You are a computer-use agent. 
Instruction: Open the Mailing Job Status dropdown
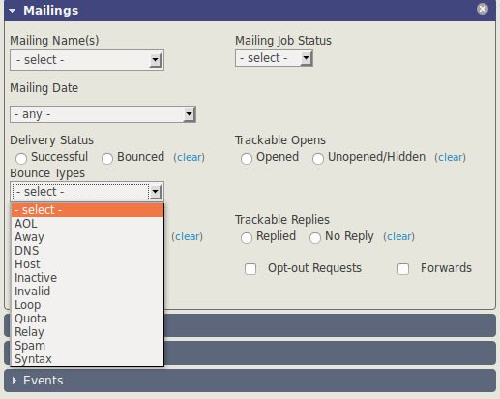click(274, 58)
